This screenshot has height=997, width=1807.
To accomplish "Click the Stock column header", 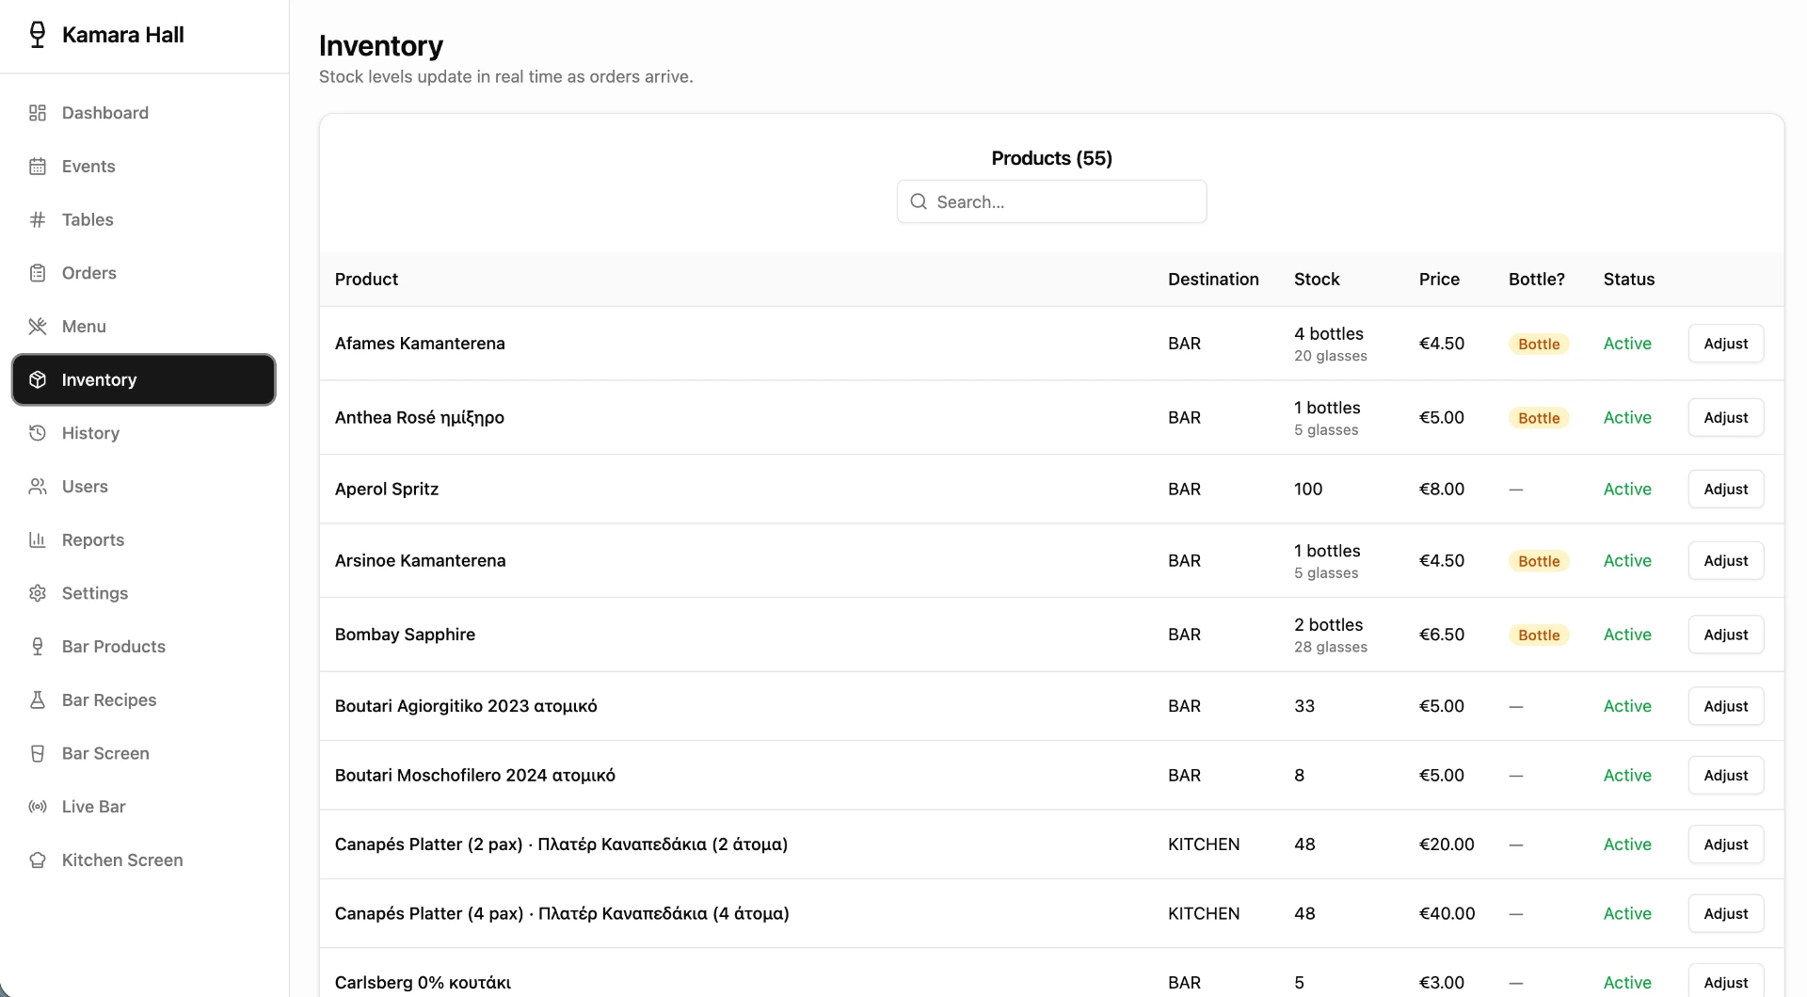I will (1317, 279).
